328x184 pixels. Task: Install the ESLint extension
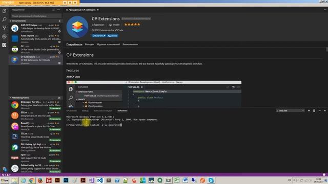[55, 119]
